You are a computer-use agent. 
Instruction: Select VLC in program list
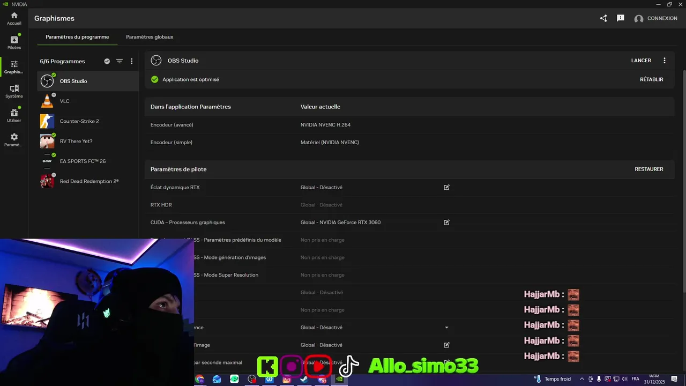pyautogui.click(x=88, y=101)
